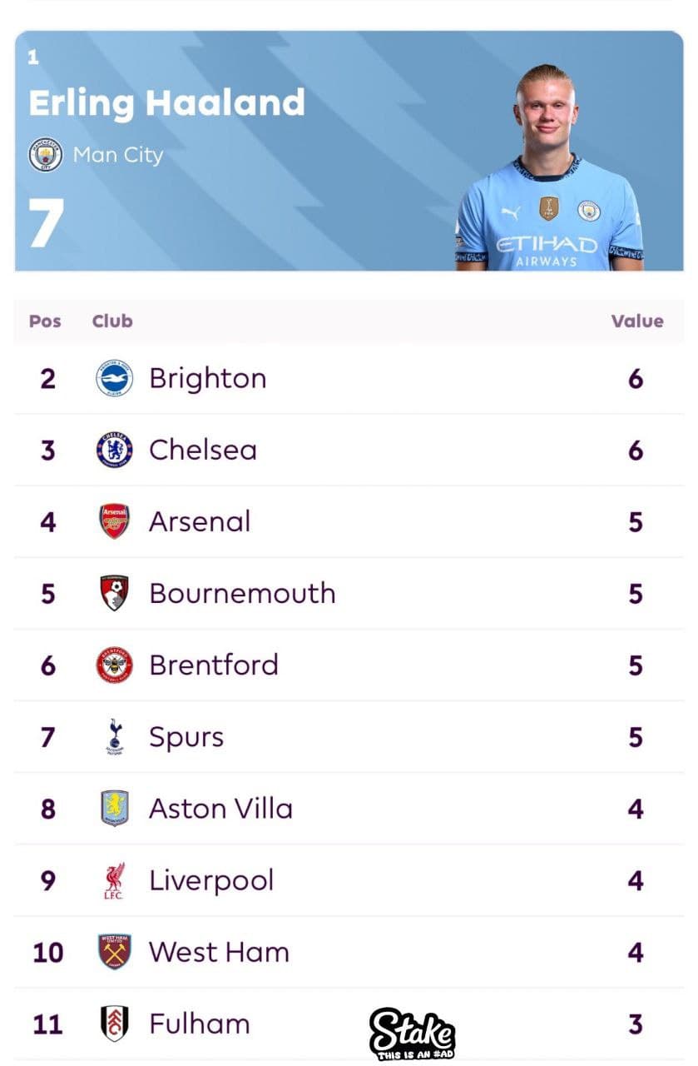Click the Chelsea club crest

tap(114, 451)
